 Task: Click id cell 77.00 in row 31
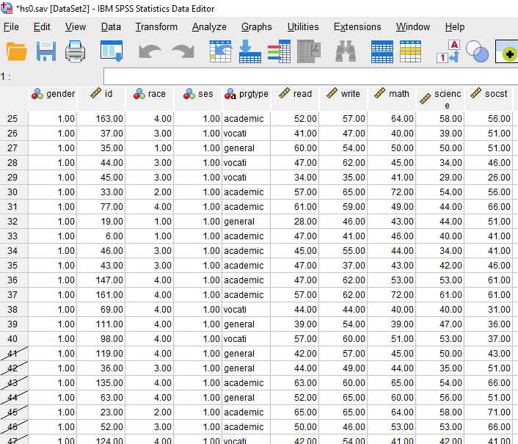click(101, 207)
